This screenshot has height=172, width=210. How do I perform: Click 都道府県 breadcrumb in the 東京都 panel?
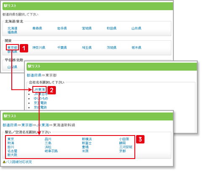click(x=34, y=75)
